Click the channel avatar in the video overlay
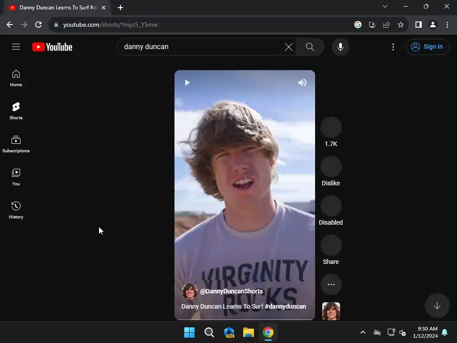 click(x=189, y=291)
